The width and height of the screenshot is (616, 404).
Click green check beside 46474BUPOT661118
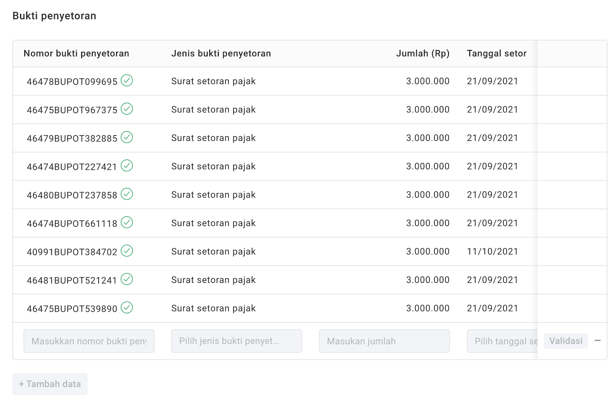(127, 223)
